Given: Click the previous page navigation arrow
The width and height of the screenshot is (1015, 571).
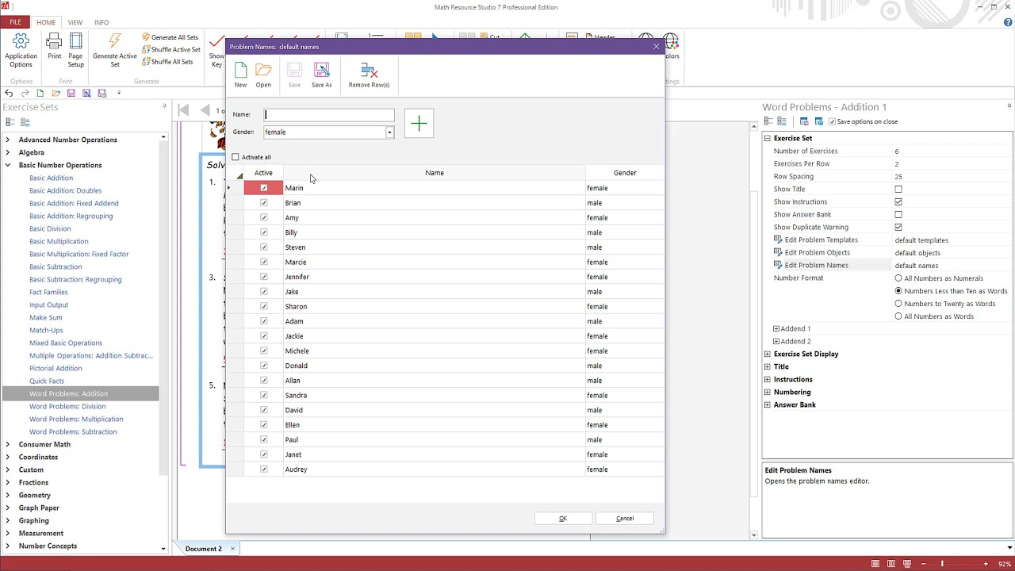Looking at the screenshot, I should (x=205, y=110).
